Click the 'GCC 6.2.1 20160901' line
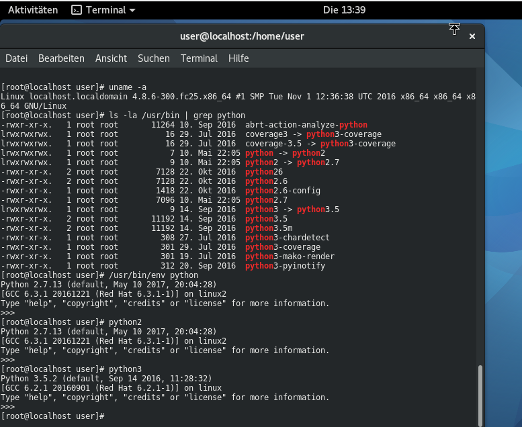Screen dimensions: 522x427 click(x=112, y=388)
